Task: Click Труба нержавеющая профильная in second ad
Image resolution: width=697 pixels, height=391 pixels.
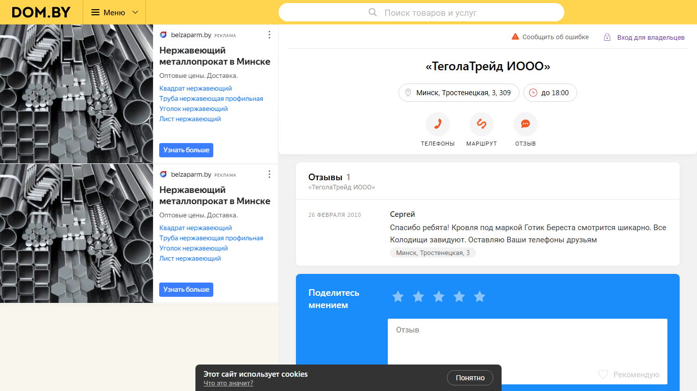Action: 211,238
